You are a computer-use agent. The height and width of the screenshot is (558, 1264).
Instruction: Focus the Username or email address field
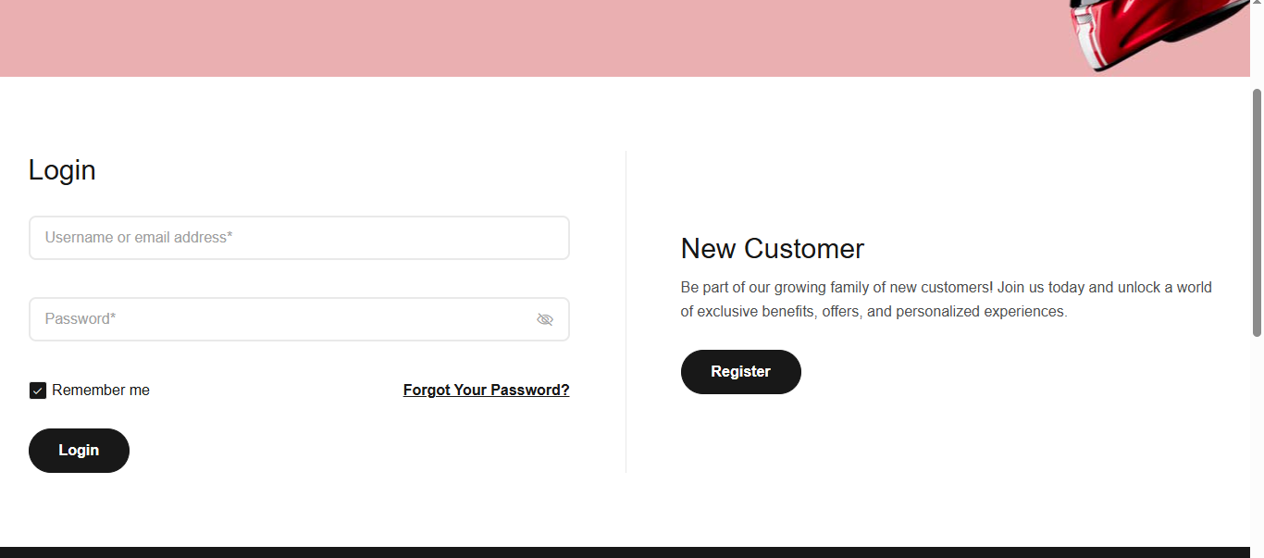[x=299, y=238]
